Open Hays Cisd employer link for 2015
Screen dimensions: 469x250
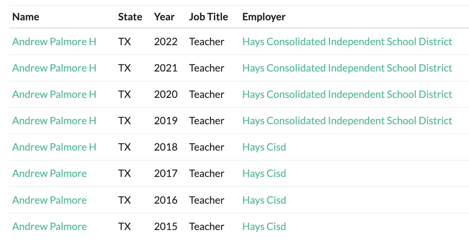click(264, 227)
